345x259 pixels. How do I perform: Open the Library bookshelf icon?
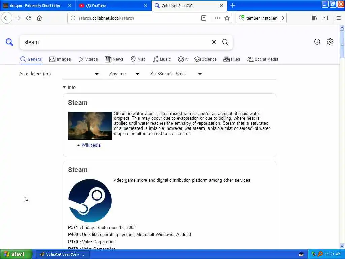point(315,18)
